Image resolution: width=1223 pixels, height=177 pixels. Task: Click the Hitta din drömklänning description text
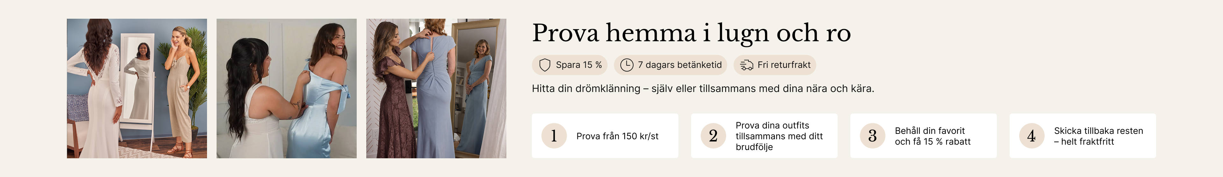click(x=703, y=88)
